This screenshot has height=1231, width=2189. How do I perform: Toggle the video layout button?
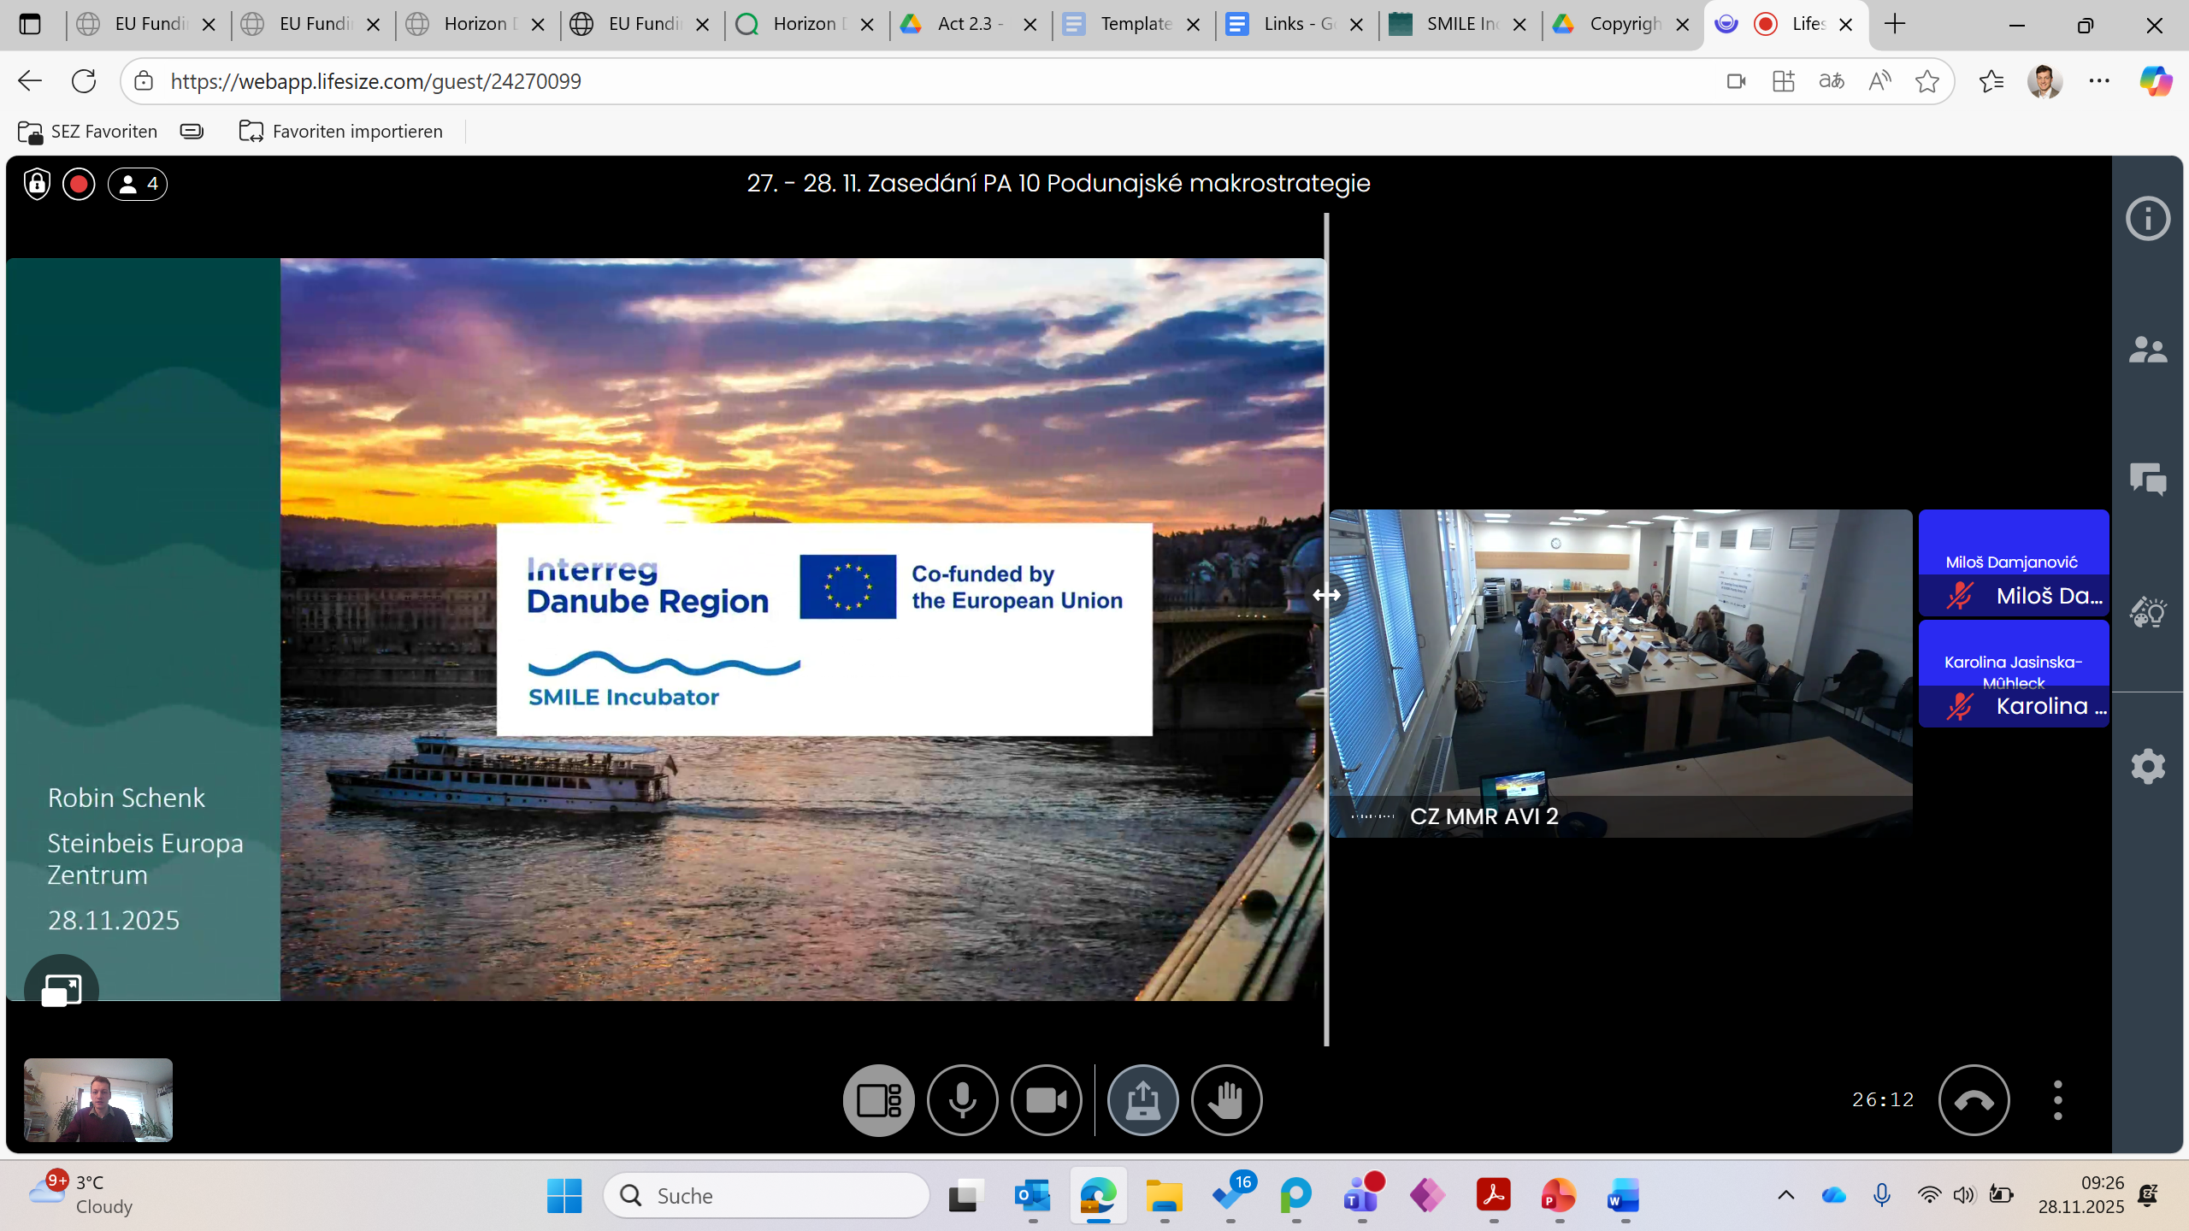[x=878, y=1100]
